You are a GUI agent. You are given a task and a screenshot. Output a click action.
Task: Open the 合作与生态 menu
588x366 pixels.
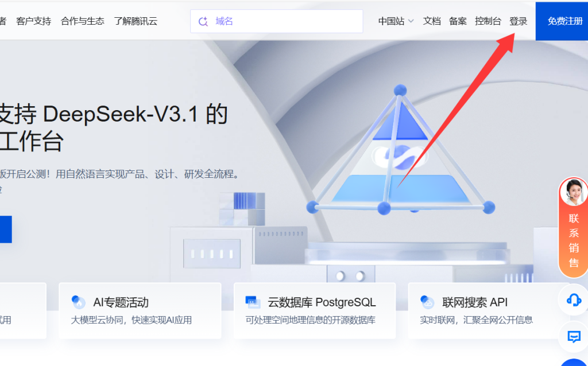coord(83,21)
